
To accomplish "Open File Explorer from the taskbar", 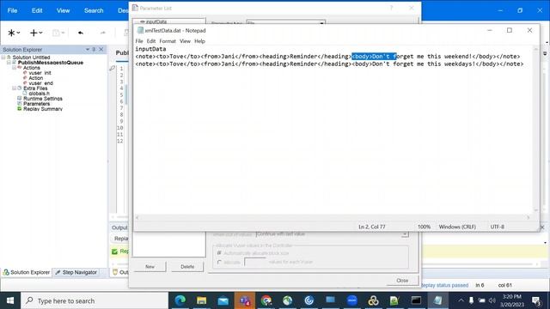I will point(202,300).
